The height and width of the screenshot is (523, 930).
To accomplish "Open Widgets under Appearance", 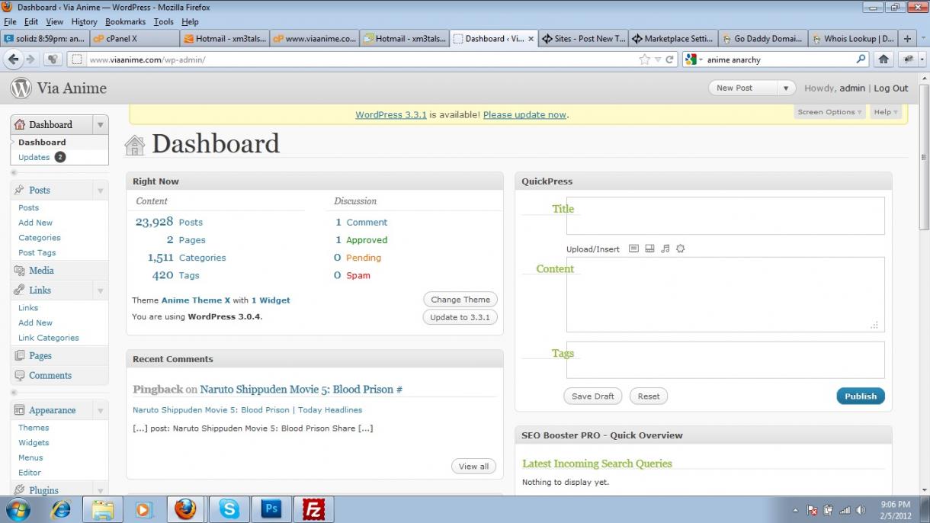I will [34, 443].
